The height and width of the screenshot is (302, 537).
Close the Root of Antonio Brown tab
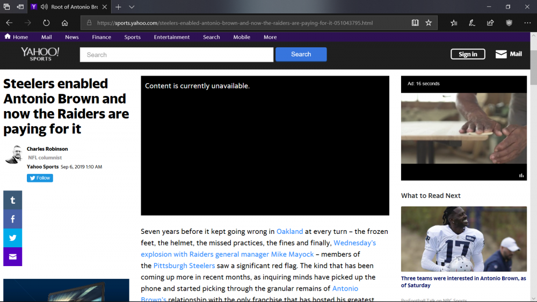tap(105, 7)
